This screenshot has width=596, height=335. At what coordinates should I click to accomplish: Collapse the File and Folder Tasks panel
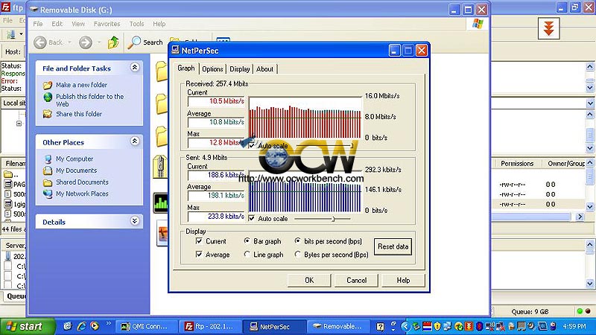click(x=135, y=68)
